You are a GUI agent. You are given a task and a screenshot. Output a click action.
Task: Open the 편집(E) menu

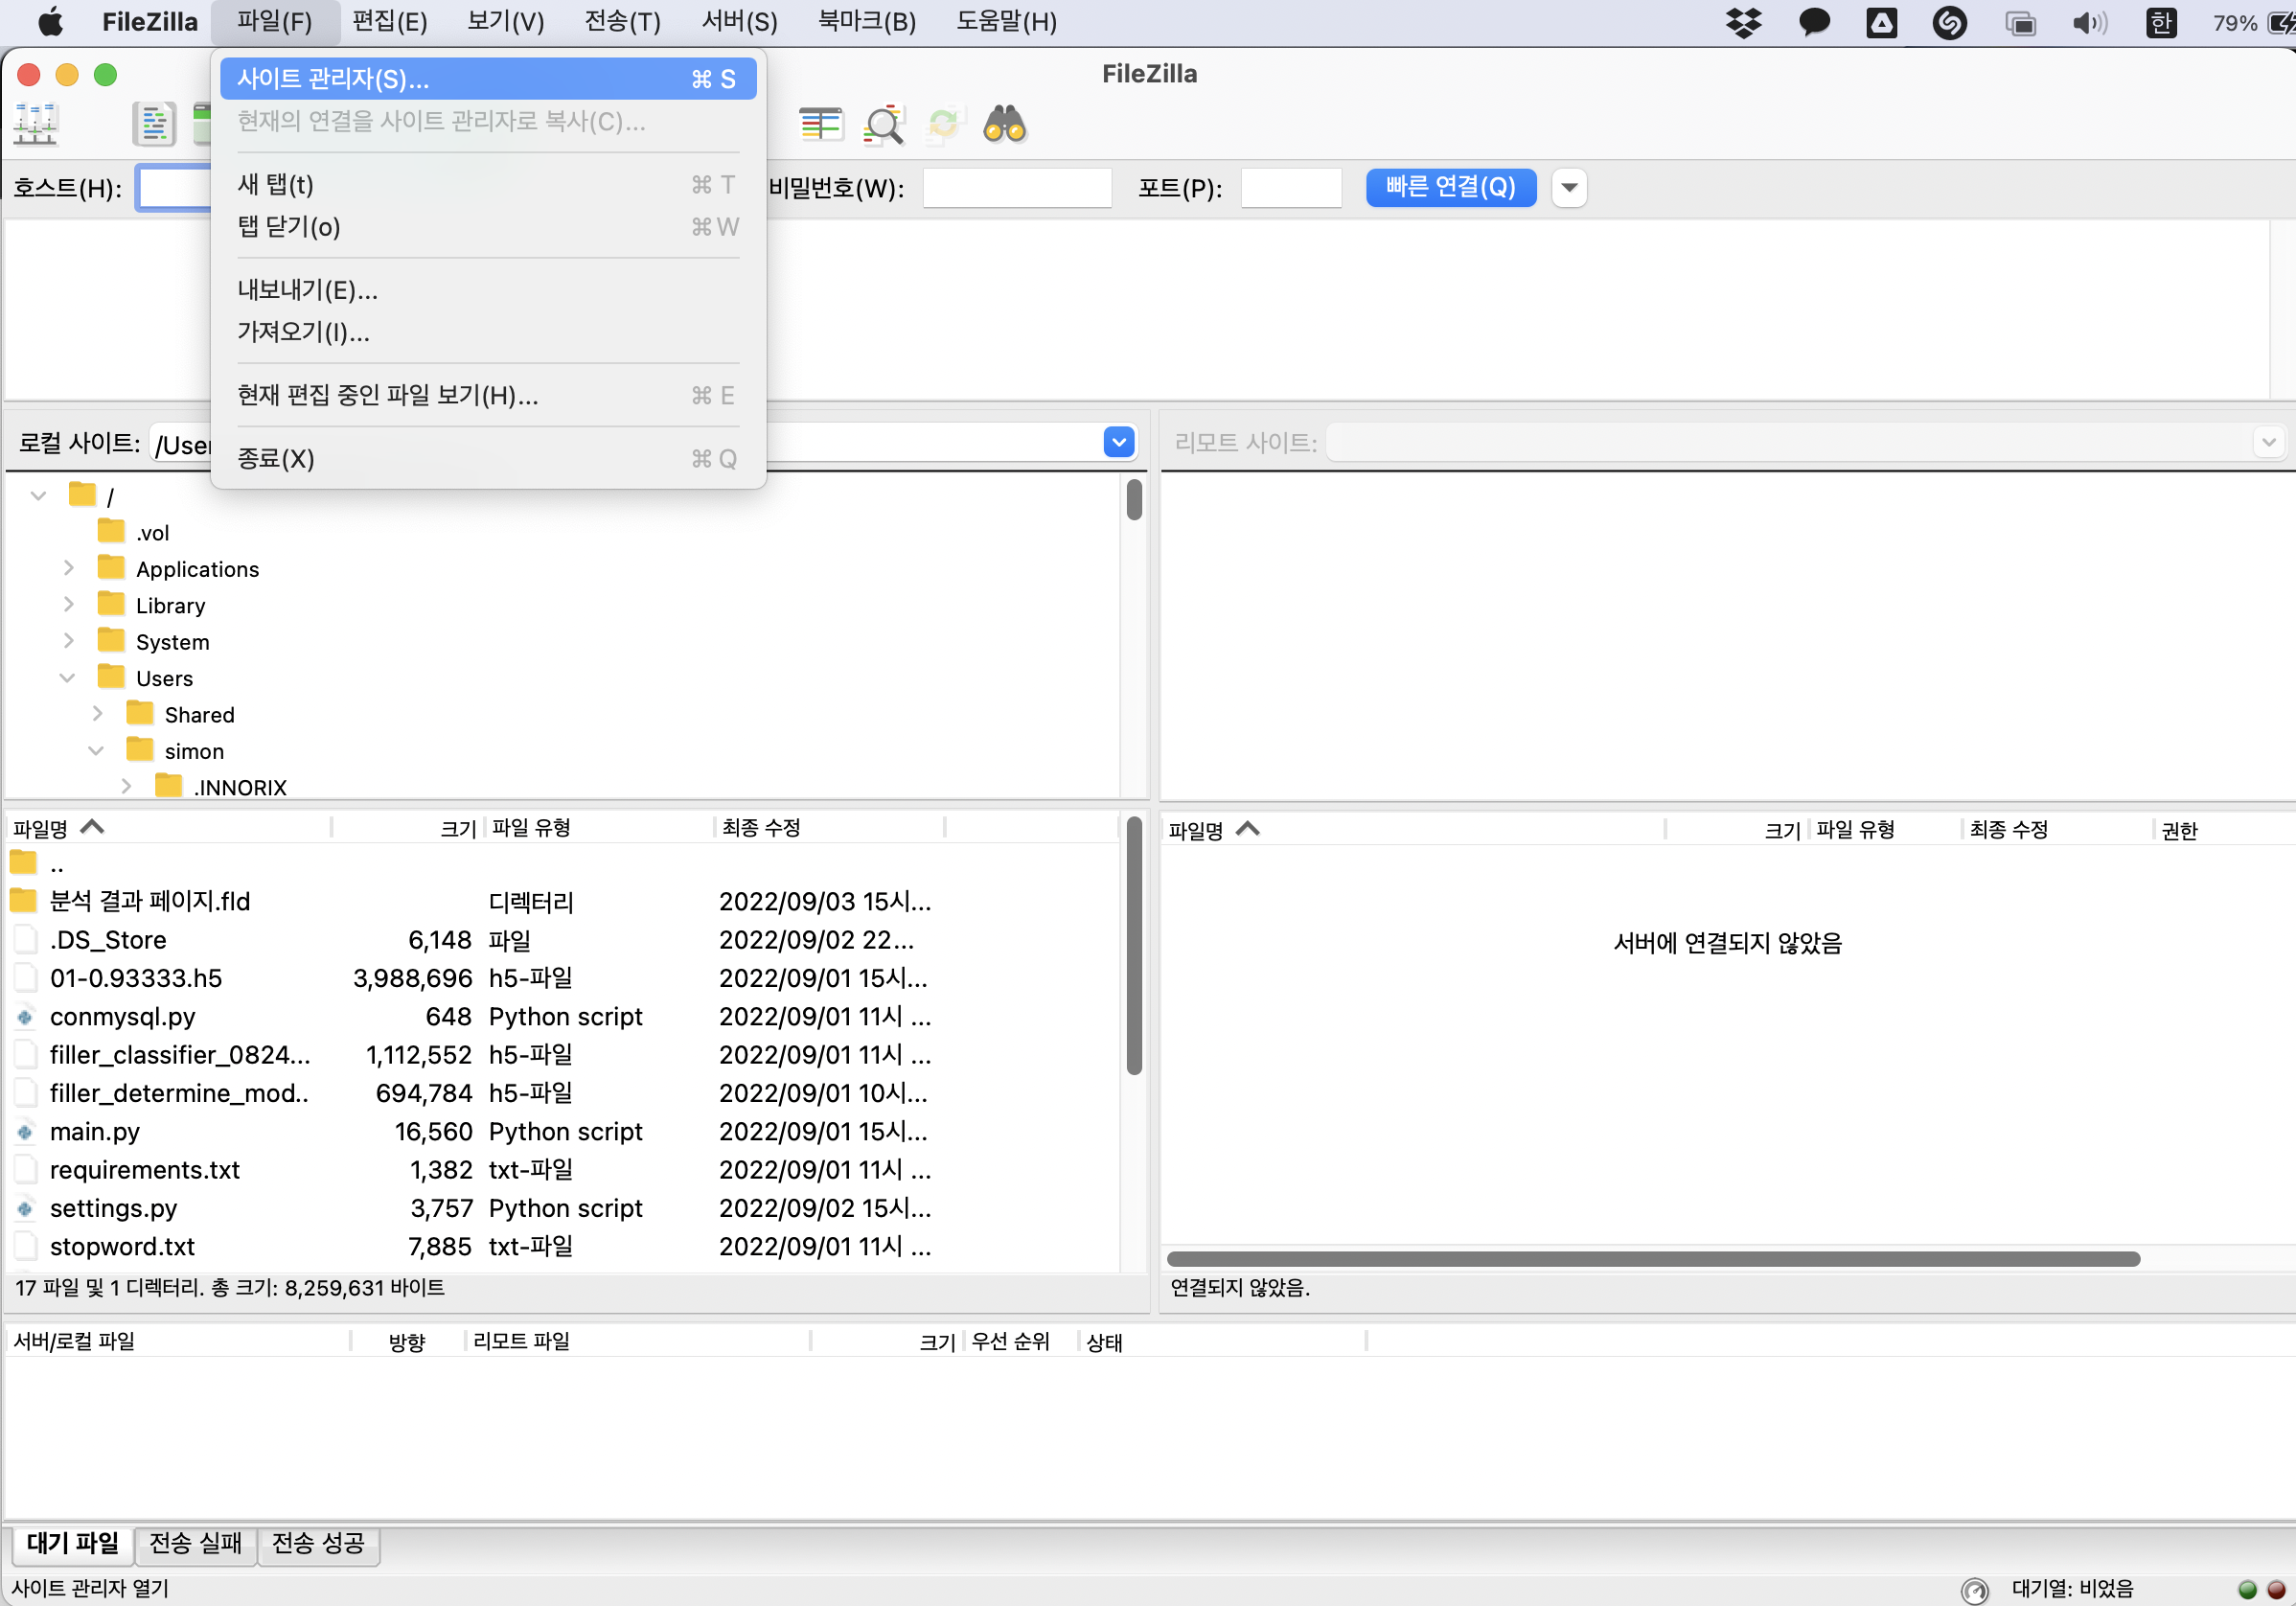[x=390, y=22]
